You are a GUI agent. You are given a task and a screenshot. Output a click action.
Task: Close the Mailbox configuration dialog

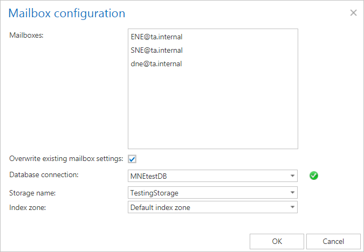coord(353,13)
